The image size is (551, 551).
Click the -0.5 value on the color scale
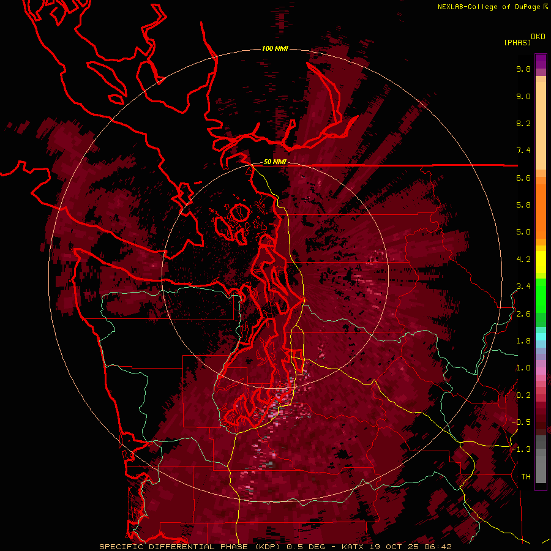(521, 422)
